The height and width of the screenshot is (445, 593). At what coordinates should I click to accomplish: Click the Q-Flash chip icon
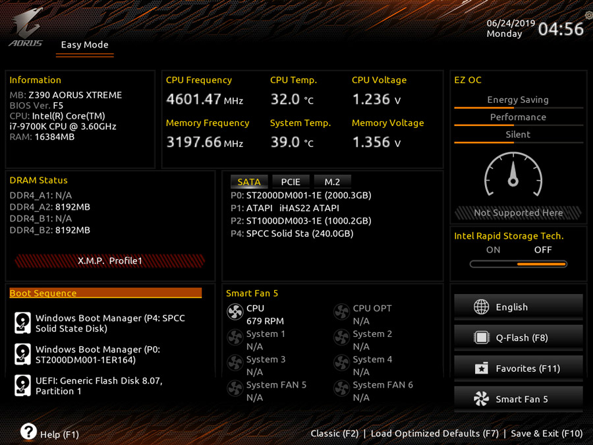coord(482,338)
